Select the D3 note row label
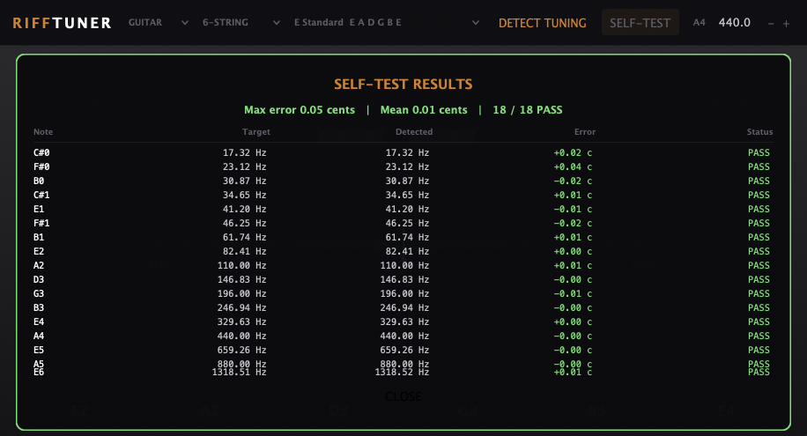 (39, 279)
